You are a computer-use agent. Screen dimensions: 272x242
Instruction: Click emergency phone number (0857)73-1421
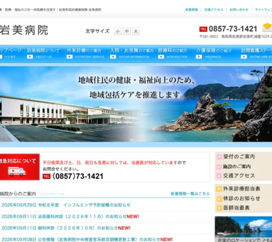coord(78,176)
